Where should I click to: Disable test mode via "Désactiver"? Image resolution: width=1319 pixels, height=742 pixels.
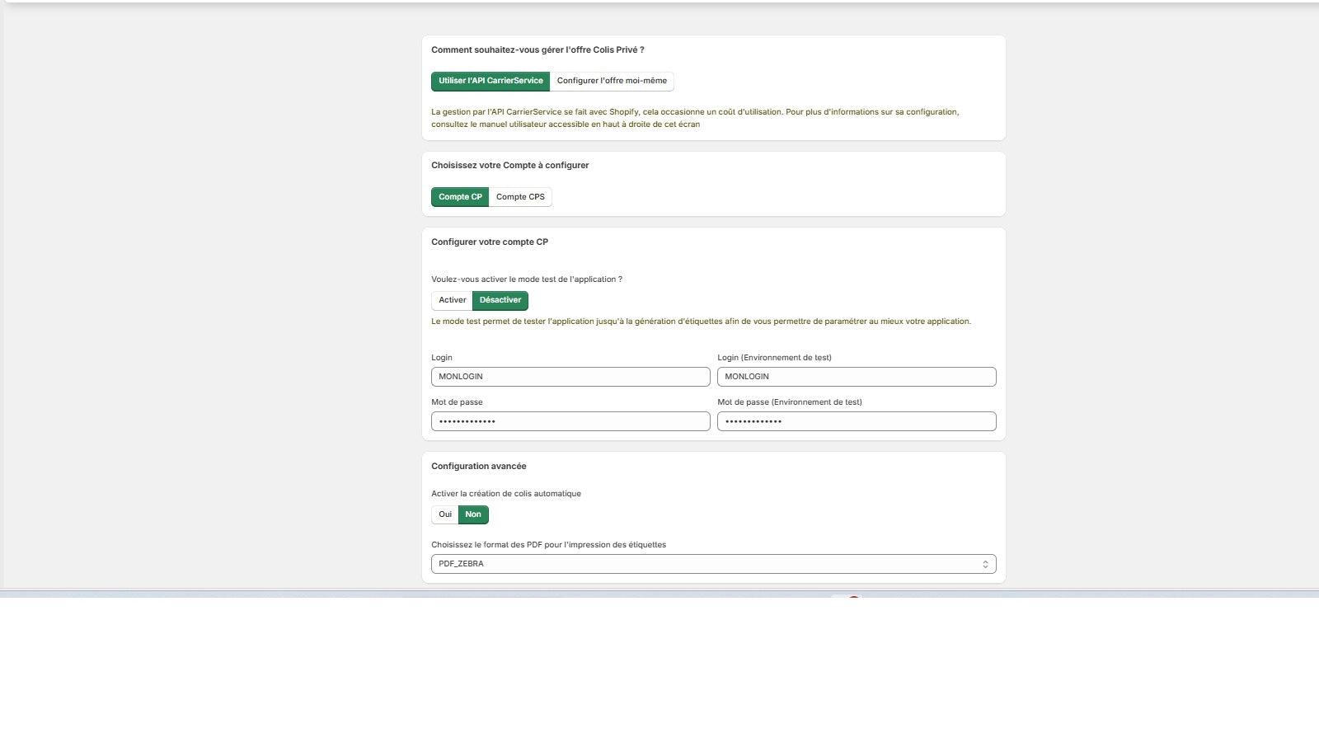(500, 300)
